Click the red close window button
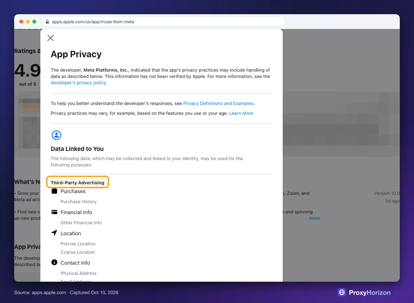 pos(21,22)
